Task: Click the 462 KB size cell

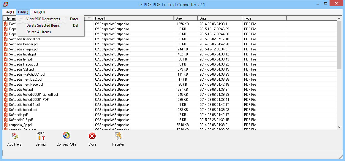Action: 183,54
